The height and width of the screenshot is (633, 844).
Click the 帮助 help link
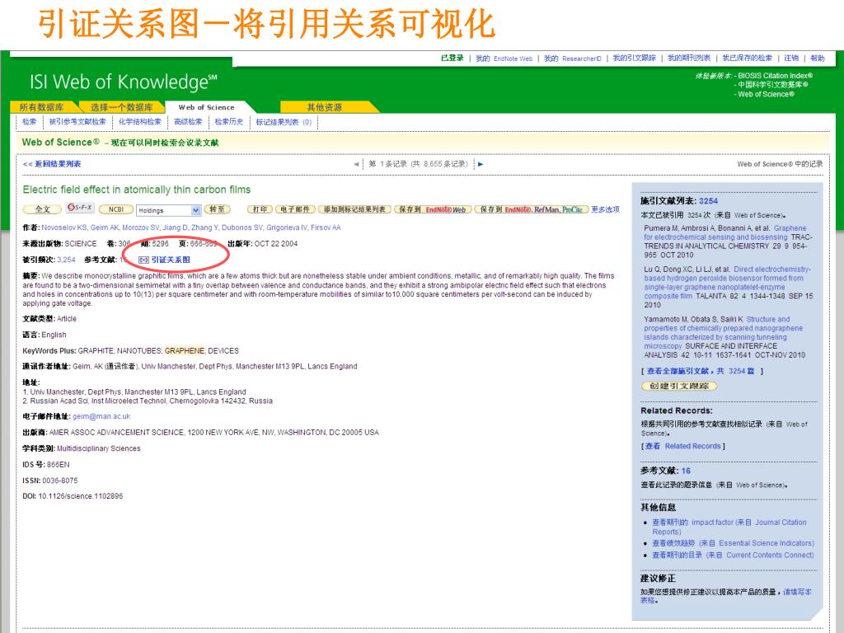818,59
